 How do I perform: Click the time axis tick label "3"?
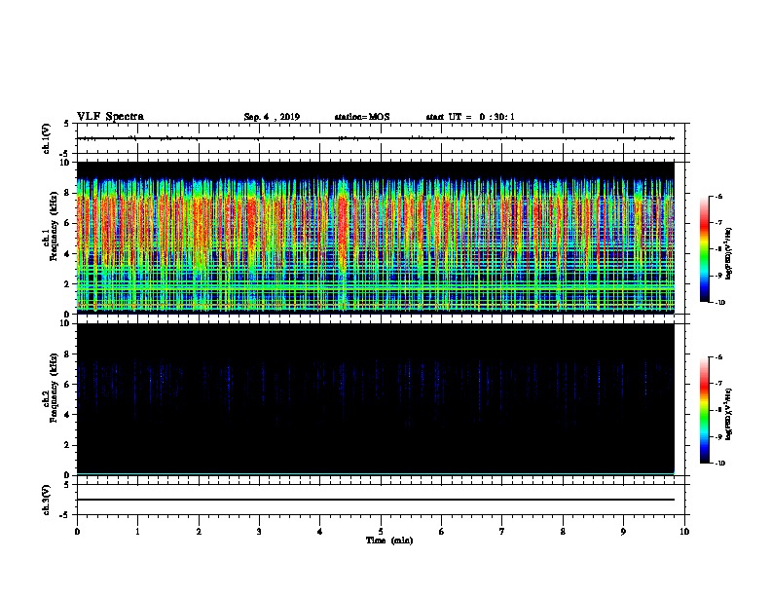[x=259, y=532]
